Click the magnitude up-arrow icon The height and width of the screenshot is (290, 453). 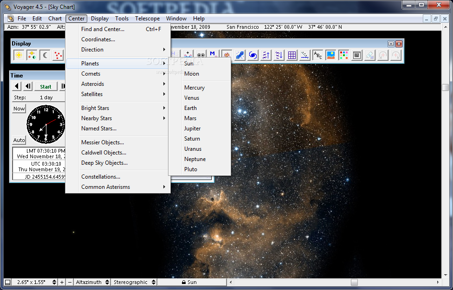coord(266,55)
